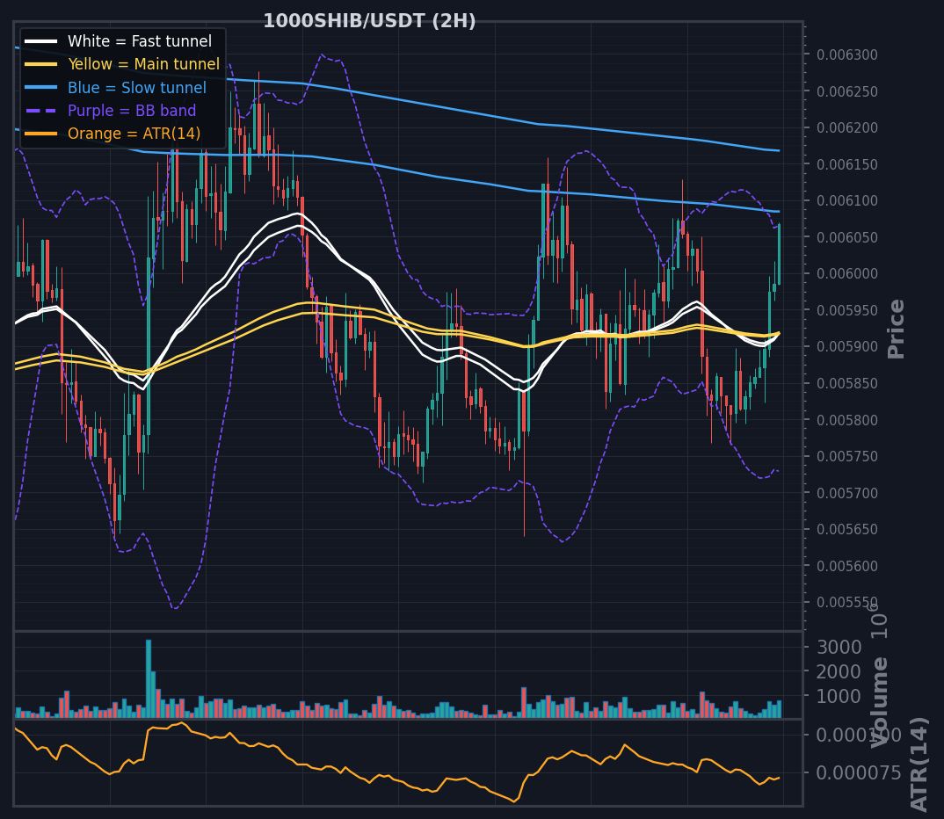Click price axis label 0.006250
This screenshot has width=944, height=819.
pyautogui.click(x=847, y=91)
